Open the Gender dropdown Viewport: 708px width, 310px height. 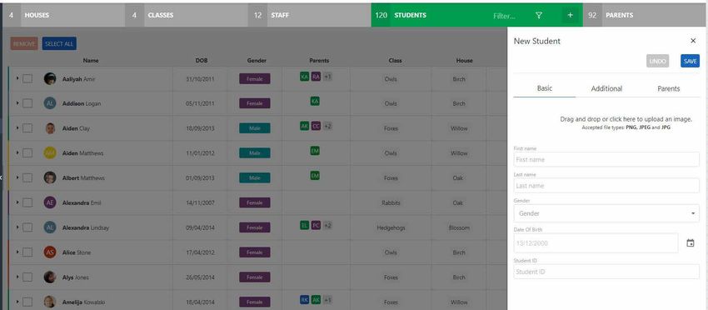(606, 213)
